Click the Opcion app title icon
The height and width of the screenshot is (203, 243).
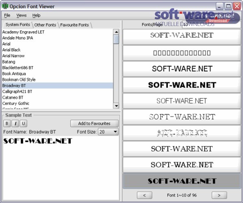[5, 6]
